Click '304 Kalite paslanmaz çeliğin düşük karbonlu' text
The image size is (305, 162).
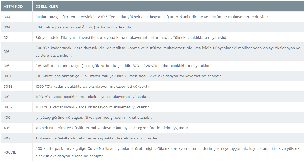point(84,27)
